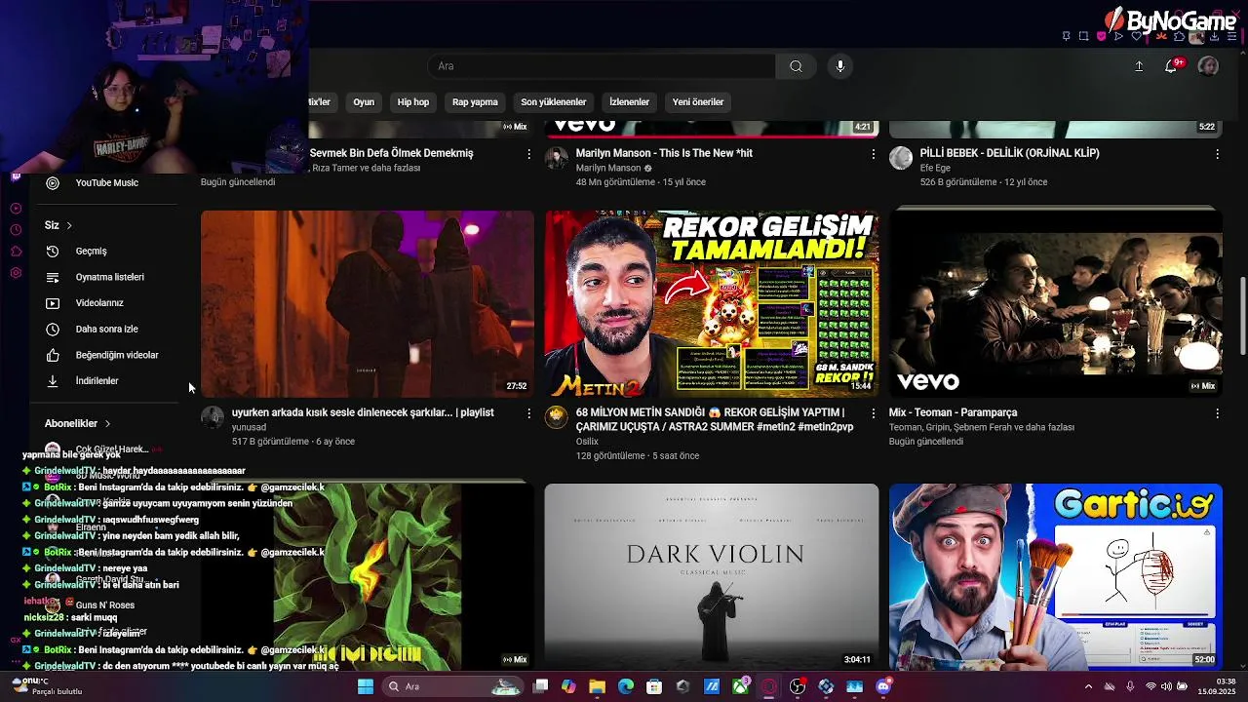Visit the yunusad channel name link

[249, 427]
